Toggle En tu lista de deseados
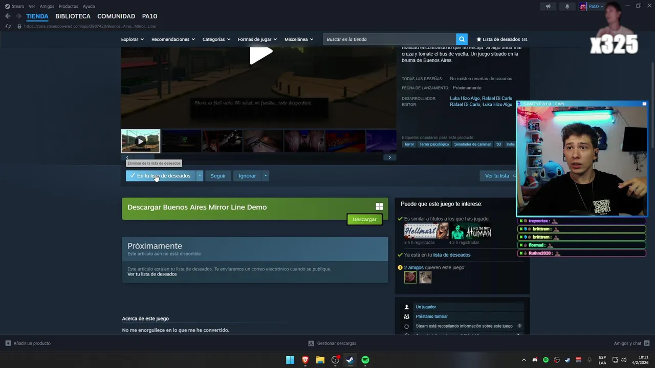 pos(161,176)
